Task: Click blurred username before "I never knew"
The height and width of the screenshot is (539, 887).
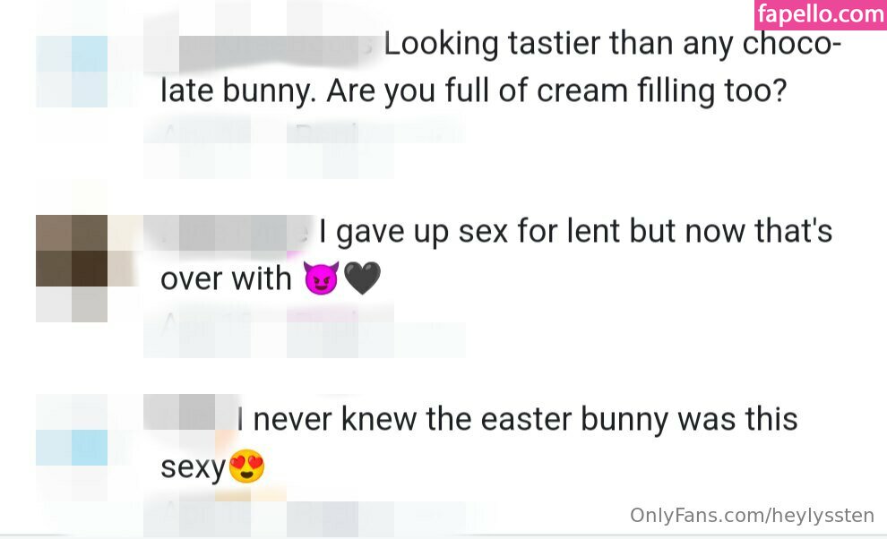Action: click(190, 414)
